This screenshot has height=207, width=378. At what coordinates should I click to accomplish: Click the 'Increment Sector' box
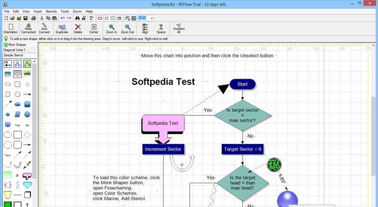pyautogui.click(x=163, y=149)
